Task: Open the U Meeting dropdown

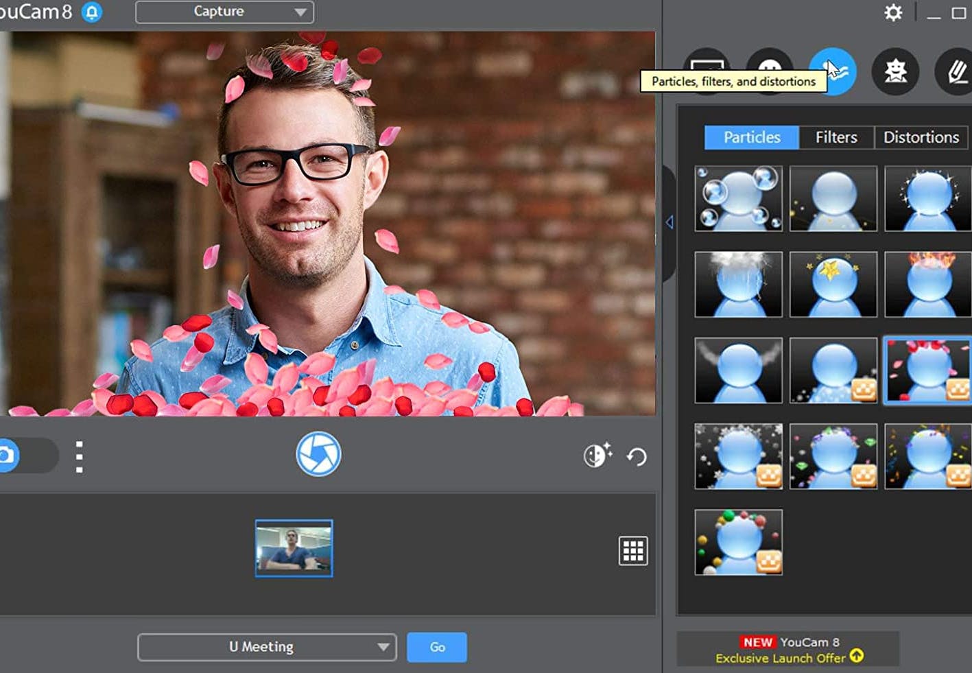Action: [267, 647]
